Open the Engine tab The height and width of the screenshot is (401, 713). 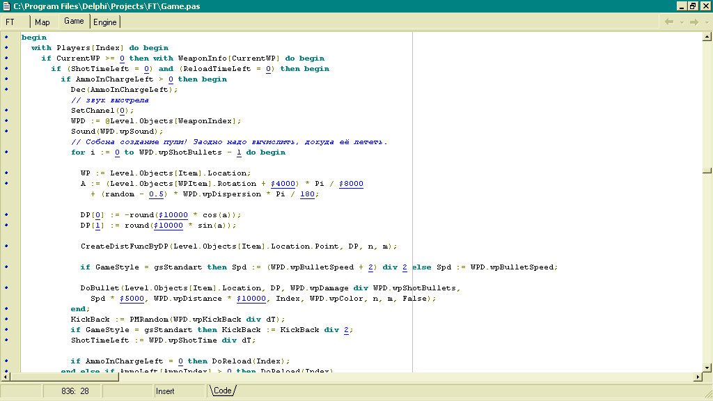(105, 22)
